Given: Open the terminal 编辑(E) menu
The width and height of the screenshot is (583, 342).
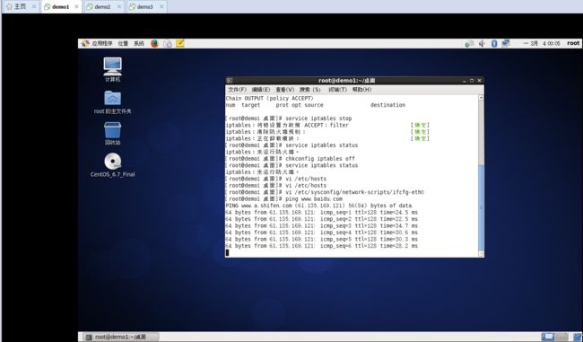Looking at the screenshot, I should pos(261,90).
